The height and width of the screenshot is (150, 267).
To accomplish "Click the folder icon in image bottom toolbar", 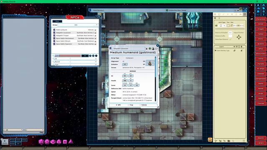I will [229, 141].
